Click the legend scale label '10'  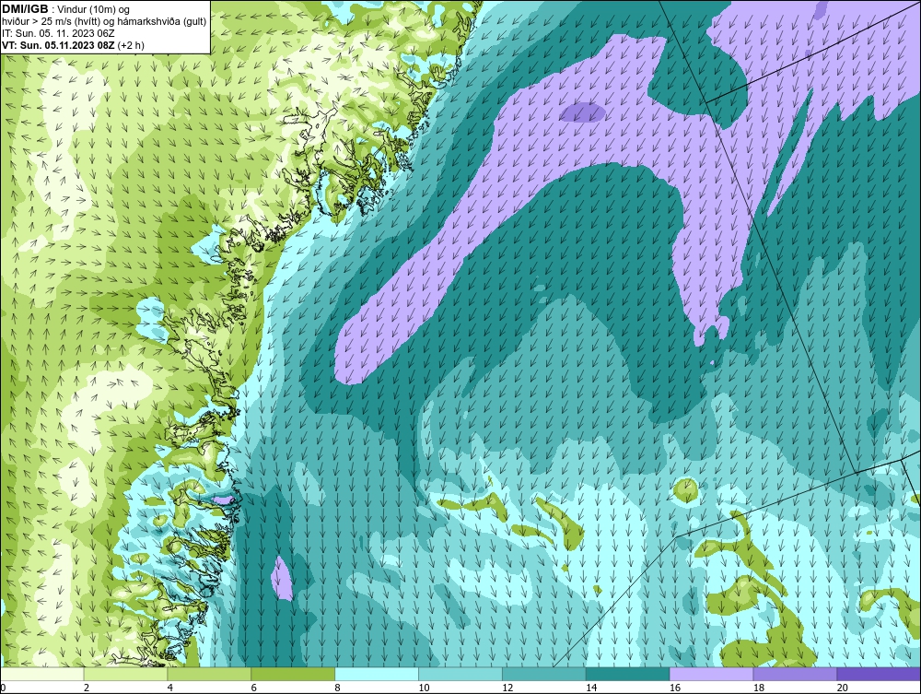click(x=424, y=688)
